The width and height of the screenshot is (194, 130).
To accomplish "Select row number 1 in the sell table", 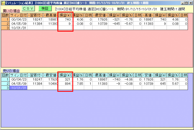I will tap(6, 79).
